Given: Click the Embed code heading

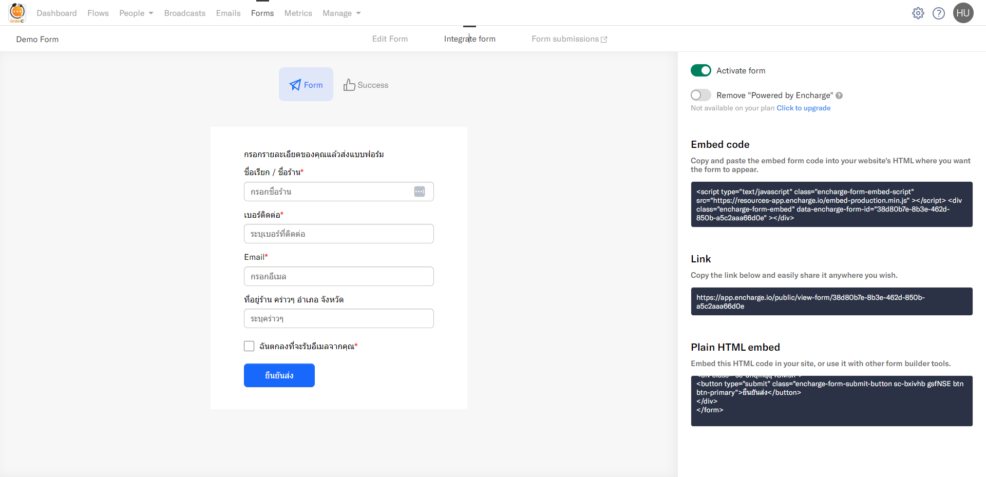Looking at the screenshot, I should click(x=720, y=144).
